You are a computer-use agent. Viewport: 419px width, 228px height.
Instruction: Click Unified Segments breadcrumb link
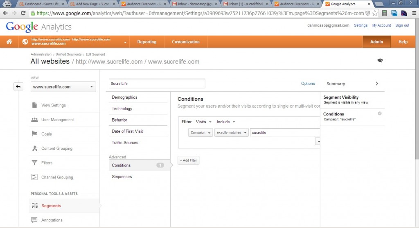coord(68,54)
